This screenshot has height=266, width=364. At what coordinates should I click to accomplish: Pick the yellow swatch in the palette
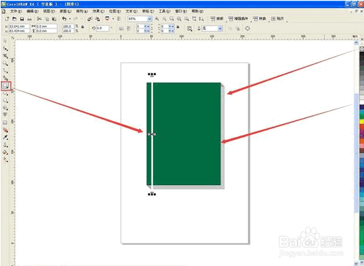click(362, 122)
